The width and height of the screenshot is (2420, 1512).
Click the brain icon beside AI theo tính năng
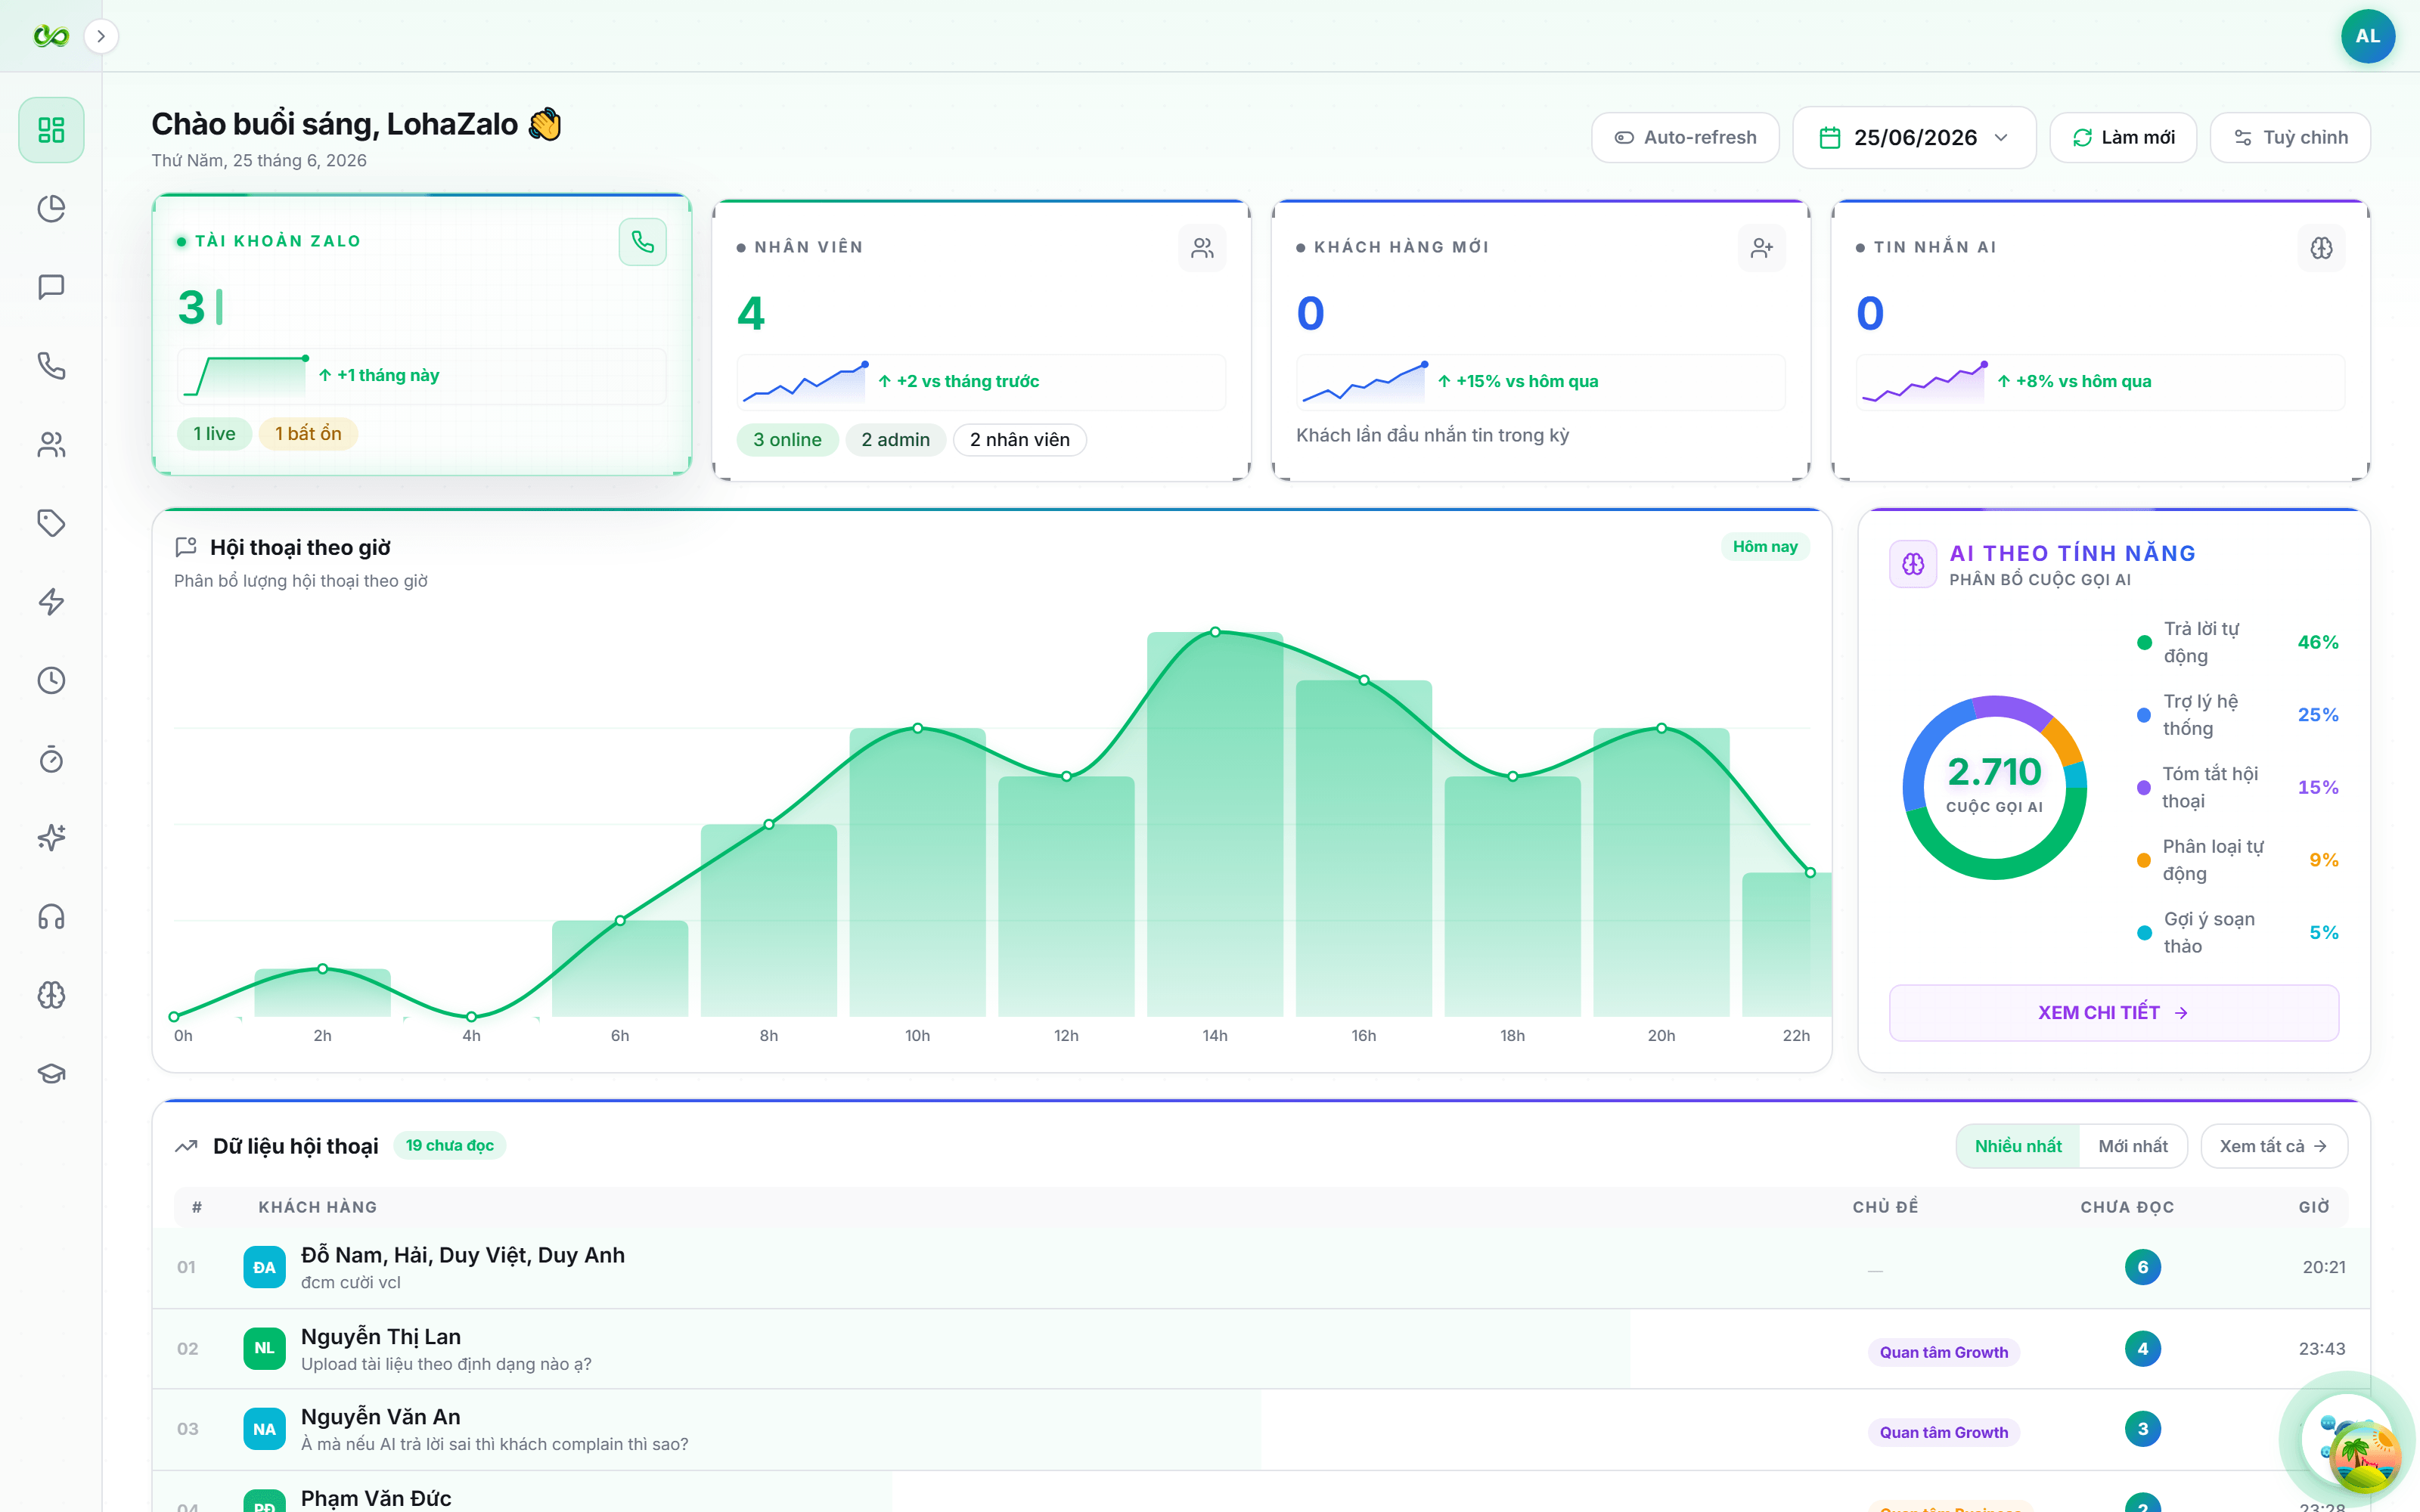pos(1913,564)
